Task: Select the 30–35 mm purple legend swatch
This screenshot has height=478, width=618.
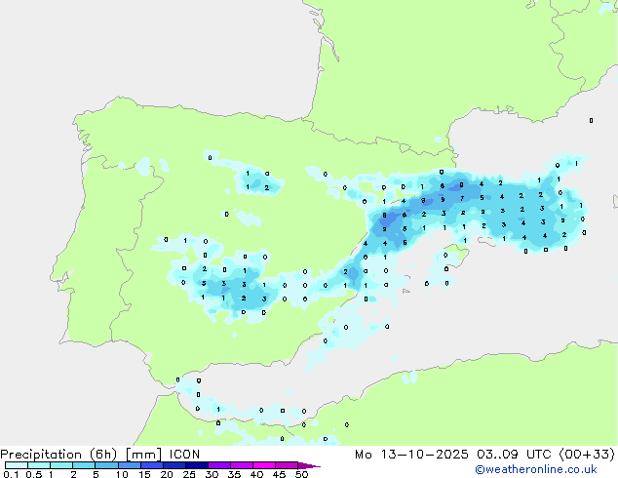Action: click(219, 465)
